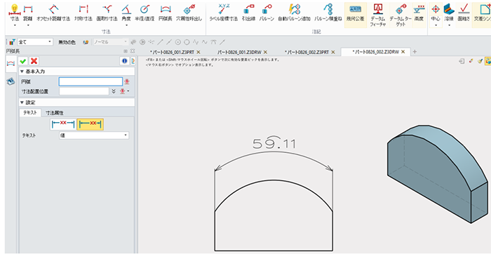The width and height of the screenshot is (491, 254).
Task: Open the 全て filter dropdown
Action: [x=35, y=42]
